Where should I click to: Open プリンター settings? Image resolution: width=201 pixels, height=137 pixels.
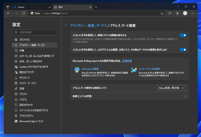35,94
